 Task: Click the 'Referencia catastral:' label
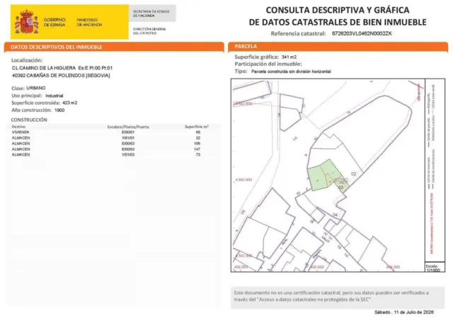[x=298, y=33]
